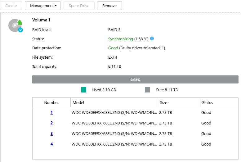Click the model name of drive 1
The image size is (241, 162).
click(x=114, y=112)
